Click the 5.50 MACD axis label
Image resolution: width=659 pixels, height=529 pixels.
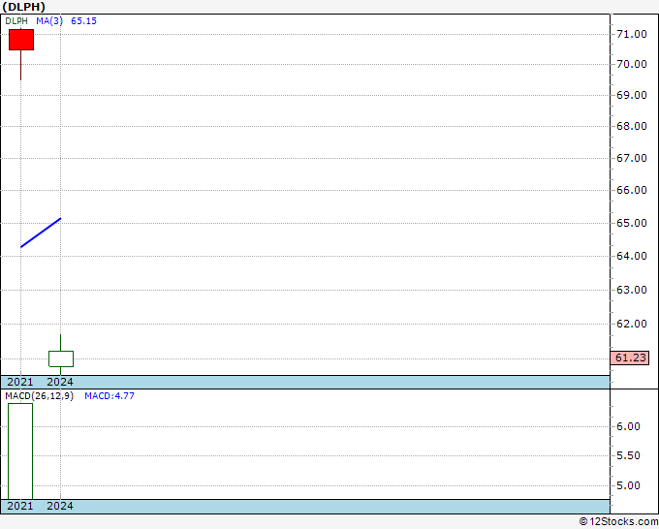coord(628,455)
